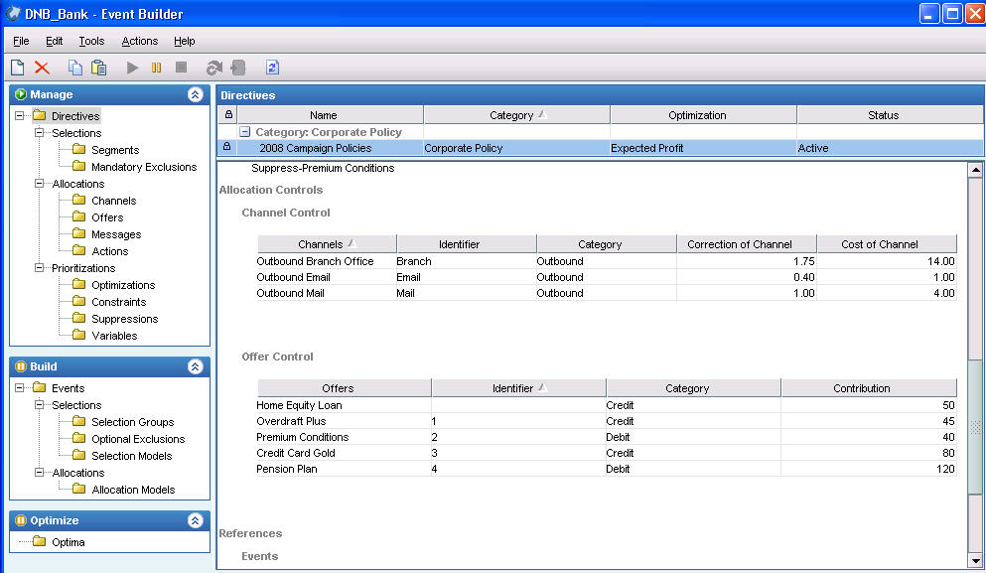The height and width of the screenshot is (573, 986).
Task: Collapse the Directives tree node
Action: 20,116
